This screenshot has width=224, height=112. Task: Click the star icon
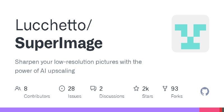[136, 89]
